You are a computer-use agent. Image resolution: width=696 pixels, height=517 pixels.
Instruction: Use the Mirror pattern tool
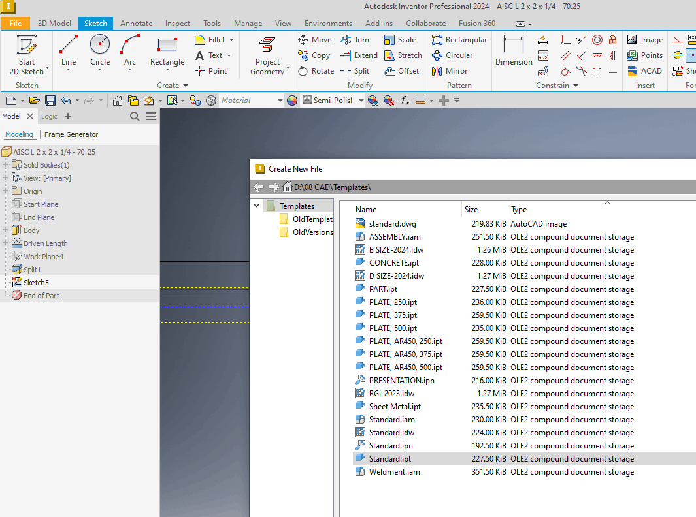coord(449,71)
